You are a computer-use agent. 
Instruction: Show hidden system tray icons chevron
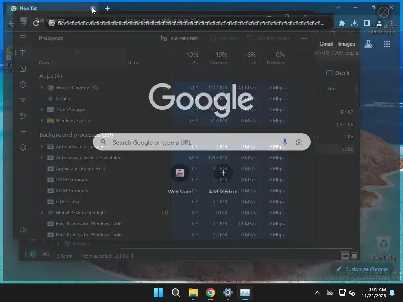tap(317, 293)
